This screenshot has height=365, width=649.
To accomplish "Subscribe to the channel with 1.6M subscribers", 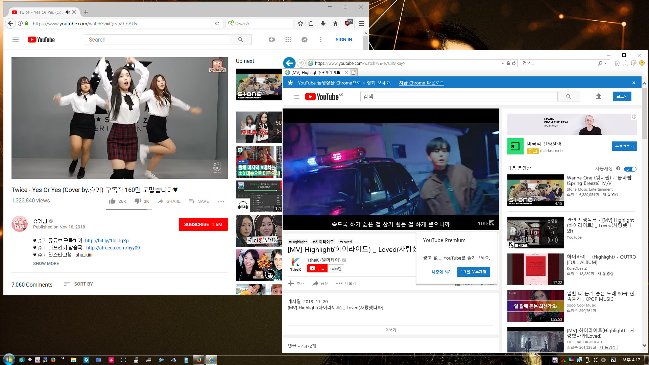I will click(203, 224).
